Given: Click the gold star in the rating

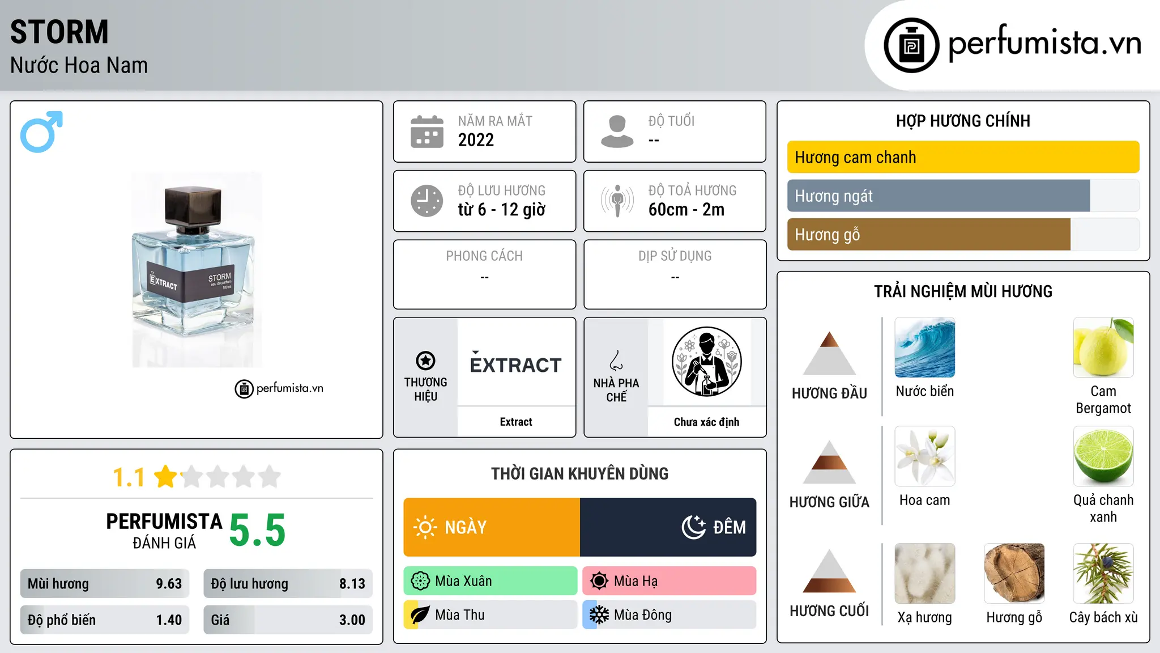Looking at the screenshot, I should coord(166,476).
